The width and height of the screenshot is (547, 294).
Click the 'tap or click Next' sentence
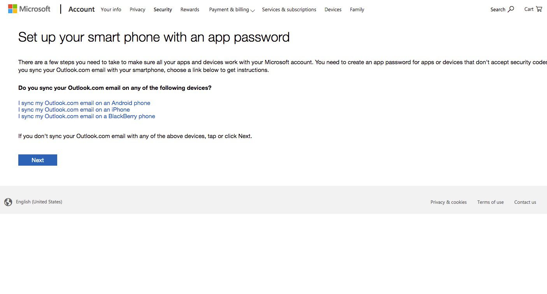pyautogui.click(x=135, y=136)
